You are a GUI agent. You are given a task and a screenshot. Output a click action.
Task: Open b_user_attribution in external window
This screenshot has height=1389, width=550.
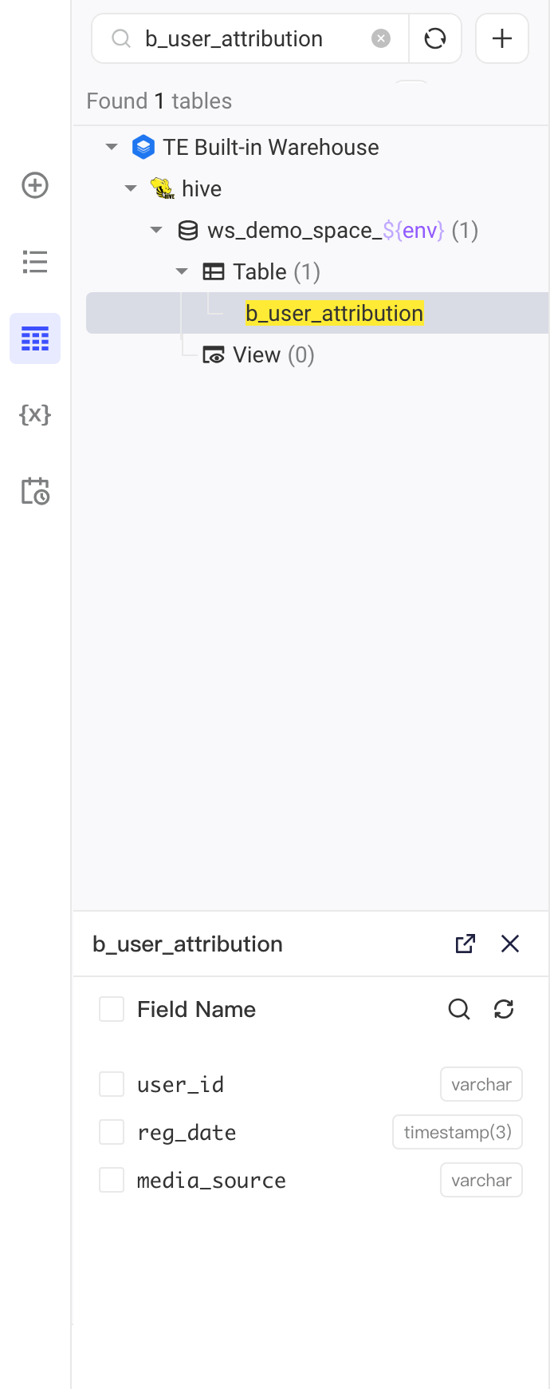[466, 944]
